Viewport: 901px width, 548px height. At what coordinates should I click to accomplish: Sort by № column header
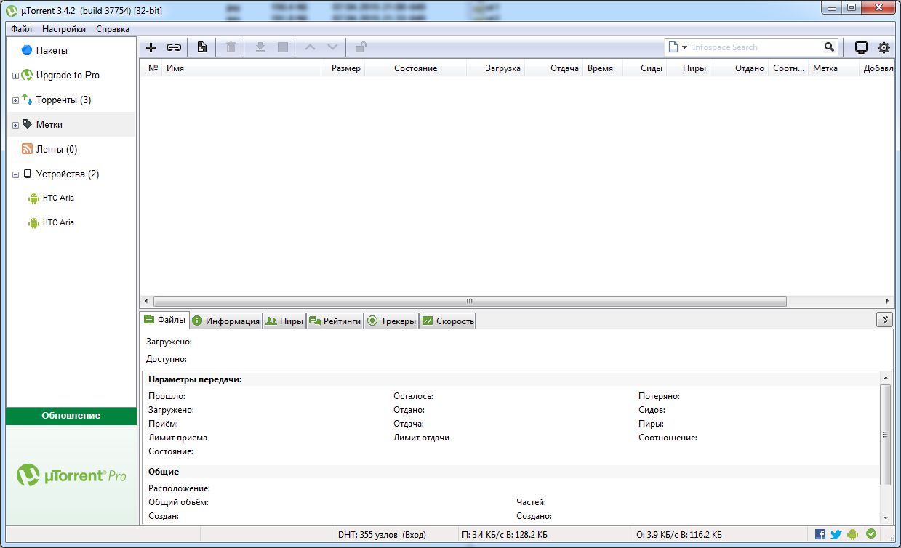153,68
